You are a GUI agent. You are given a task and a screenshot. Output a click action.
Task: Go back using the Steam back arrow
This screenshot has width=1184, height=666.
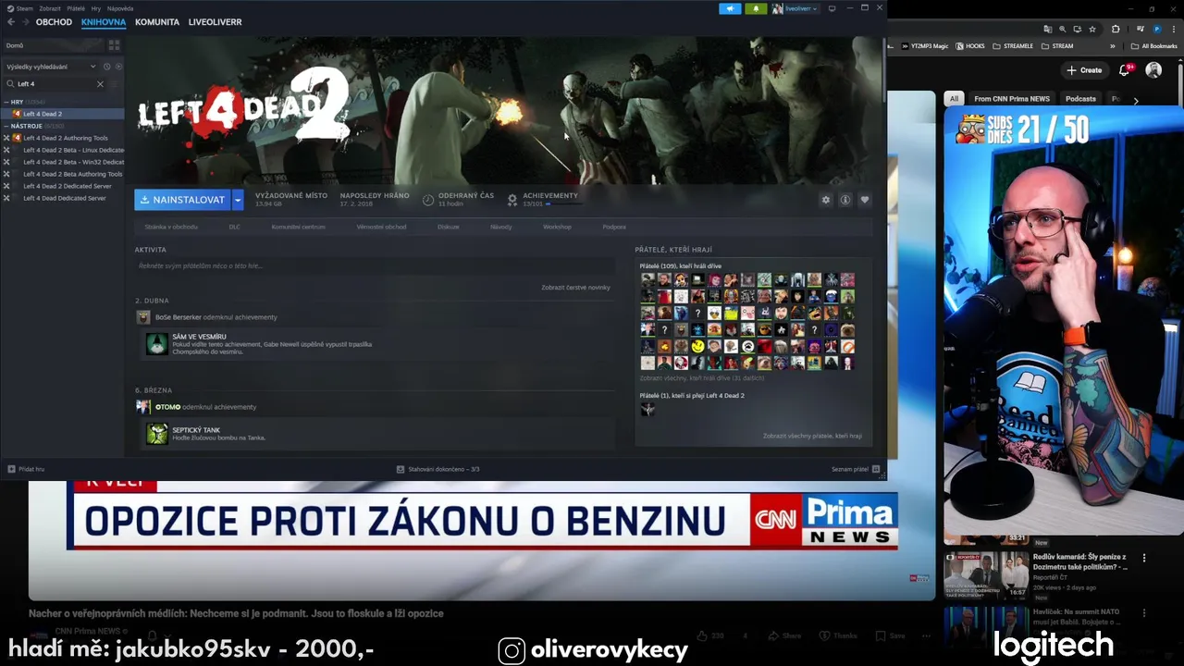10,22
